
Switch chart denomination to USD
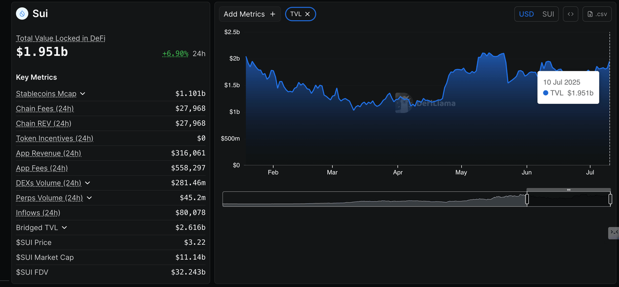tap(526, 14)
